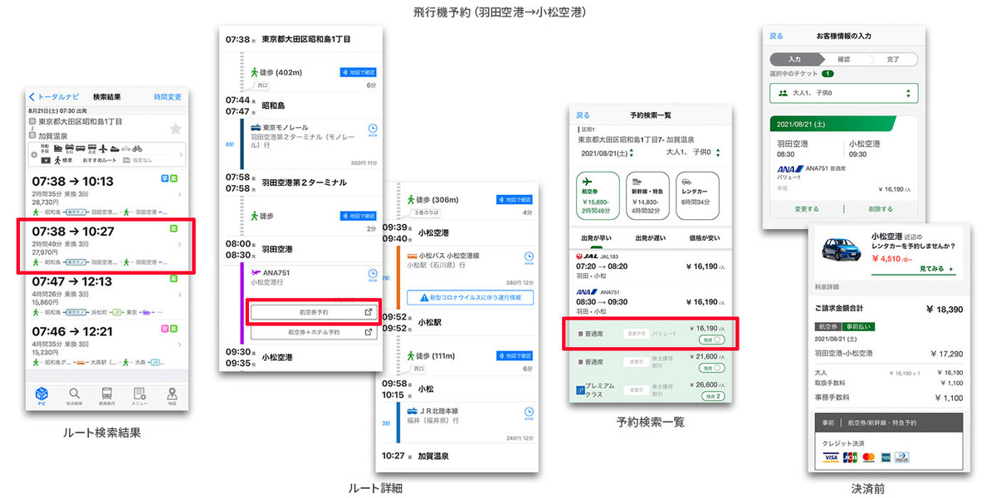Select the 07:46 → 12:21 route result
This screenshot has width=996, height=498.
[x=107, y=343]
